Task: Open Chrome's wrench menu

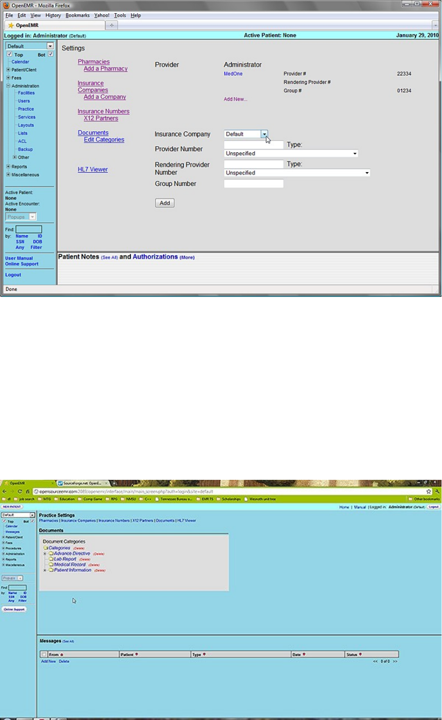Action: 437,491
